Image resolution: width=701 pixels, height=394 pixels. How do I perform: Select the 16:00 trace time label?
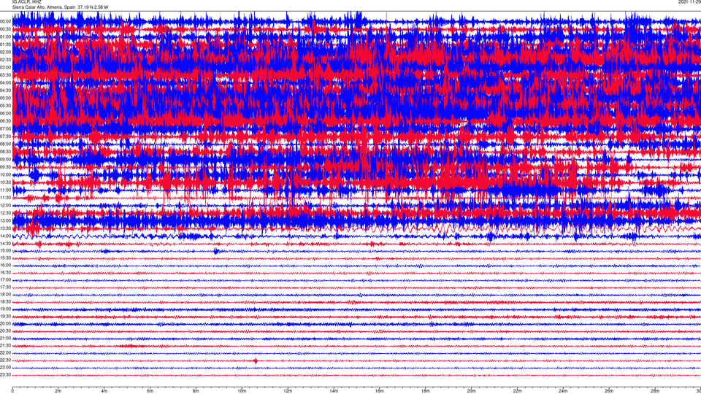(x=5, y=266)
